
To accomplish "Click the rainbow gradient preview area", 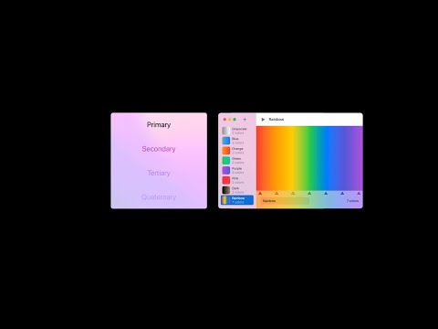I will (309, 158).
